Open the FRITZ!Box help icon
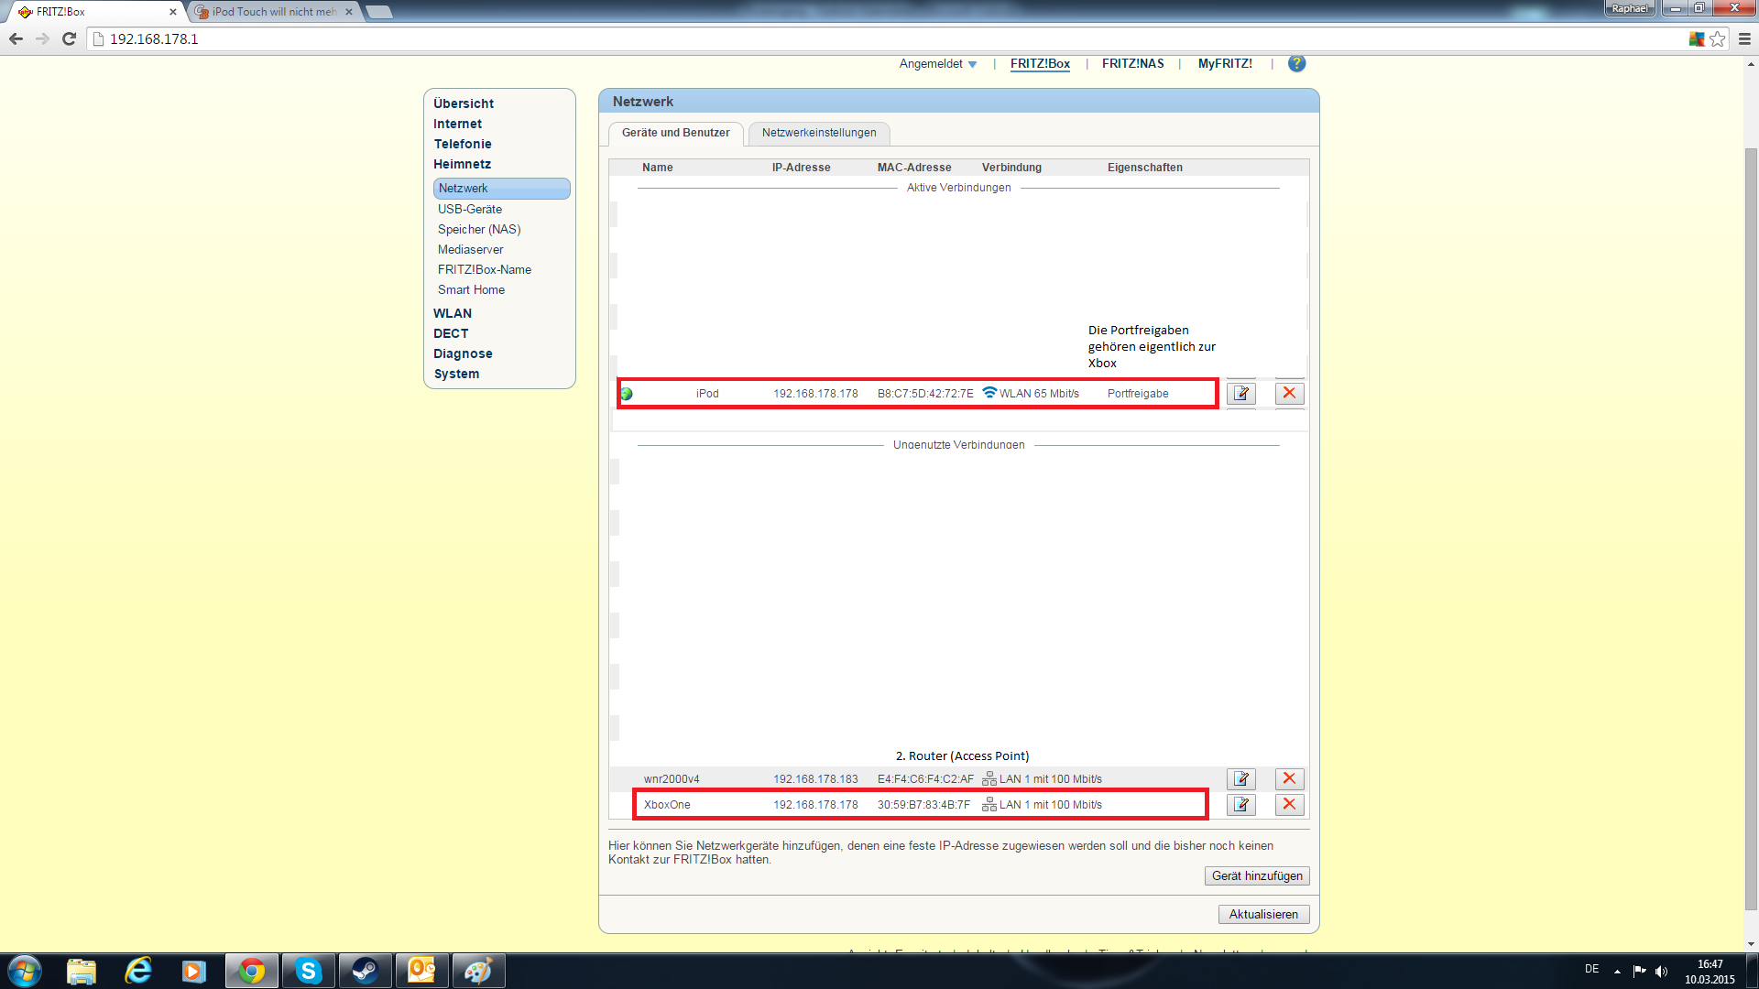 (x=1296, y=63)
